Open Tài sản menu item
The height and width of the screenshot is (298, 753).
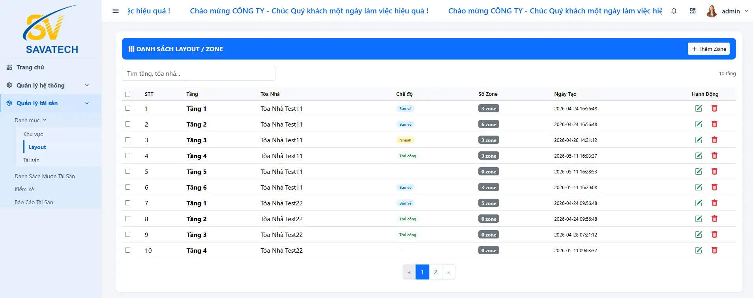31,160
